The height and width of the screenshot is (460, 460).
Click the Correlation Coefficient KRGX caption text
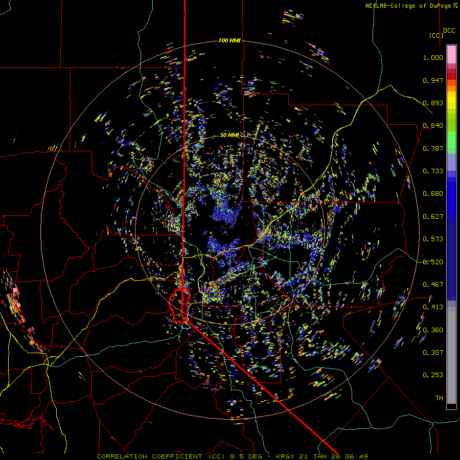coord(232,456)
